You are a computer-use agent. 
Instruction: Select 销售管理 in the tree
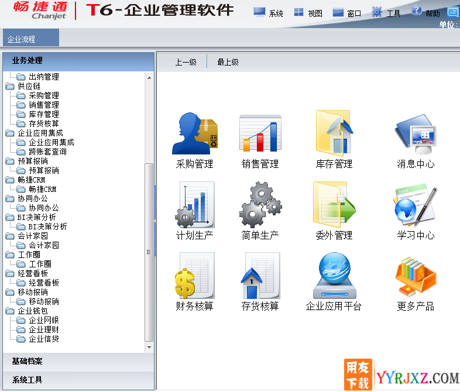(x=44, y=105)
